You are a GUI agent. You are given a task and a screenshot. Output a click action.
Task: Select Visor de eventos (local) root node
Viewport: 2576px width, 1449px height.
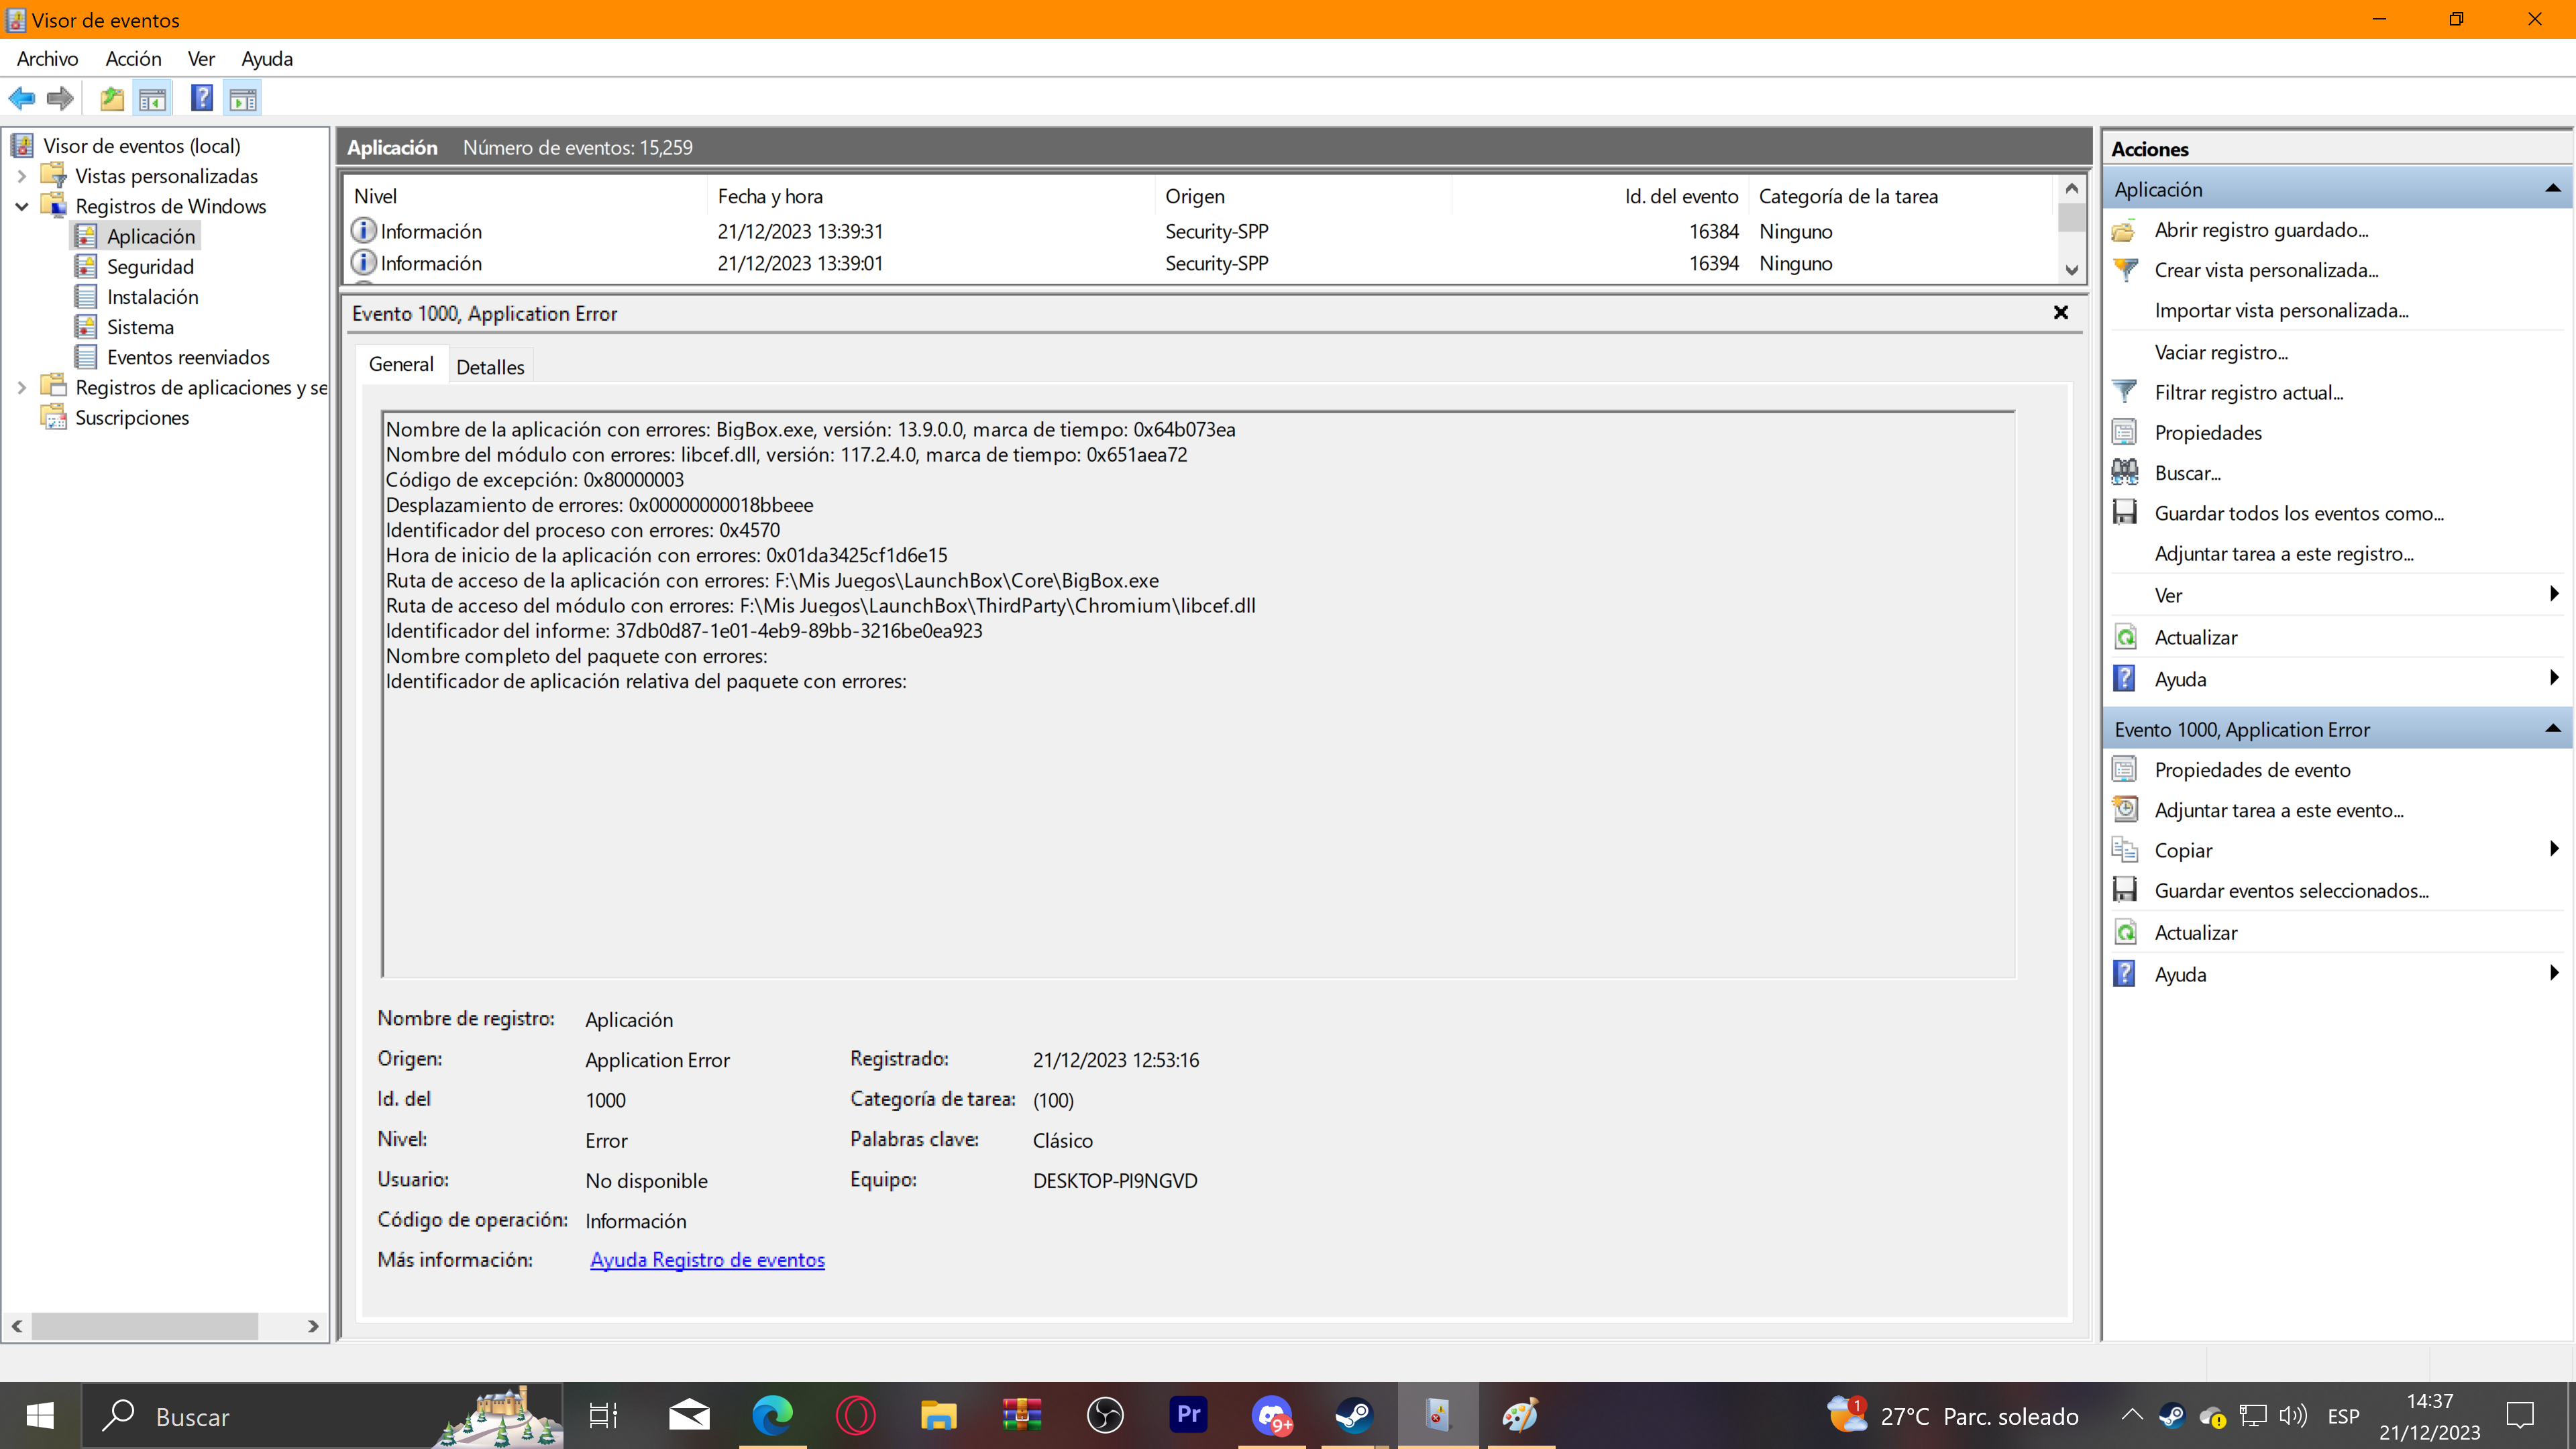coord(141,146)
